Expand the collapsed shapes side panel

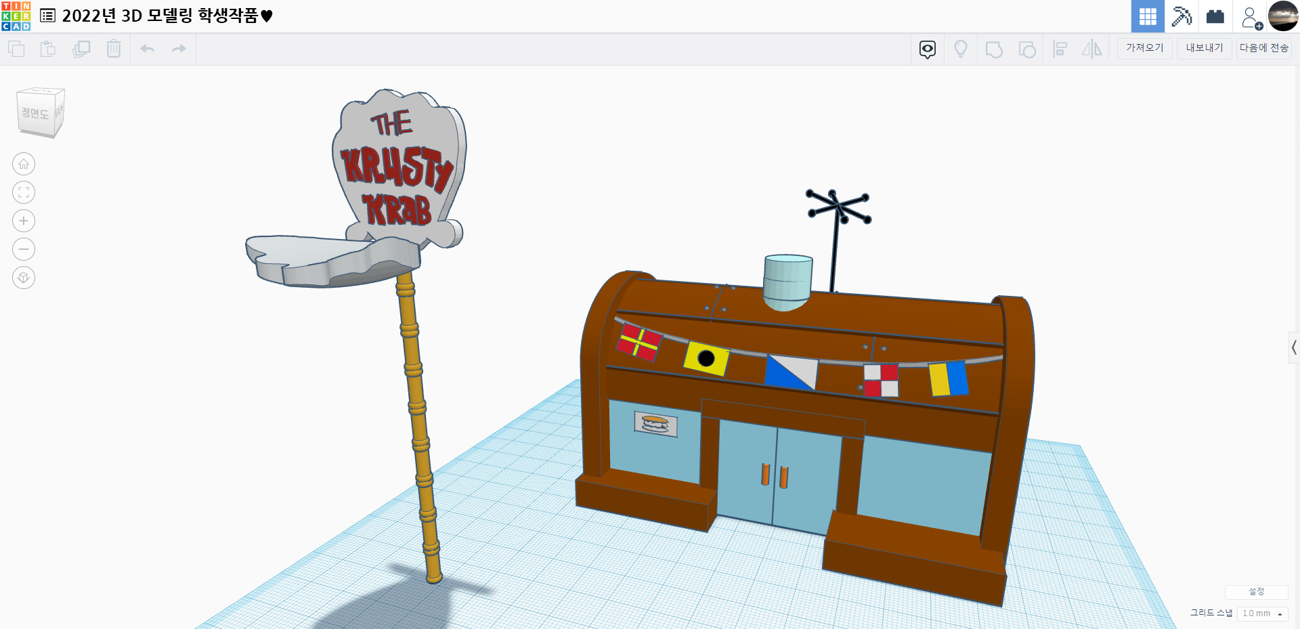tap(1294, 348)
